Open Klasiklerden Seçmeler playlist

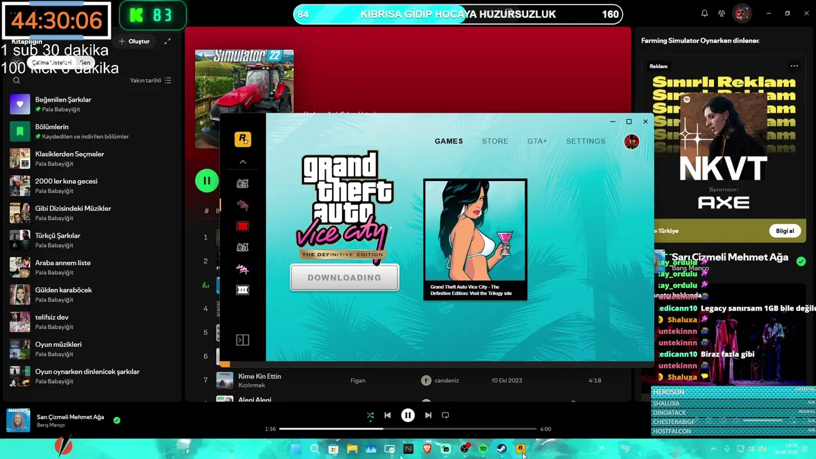point(91,159)
